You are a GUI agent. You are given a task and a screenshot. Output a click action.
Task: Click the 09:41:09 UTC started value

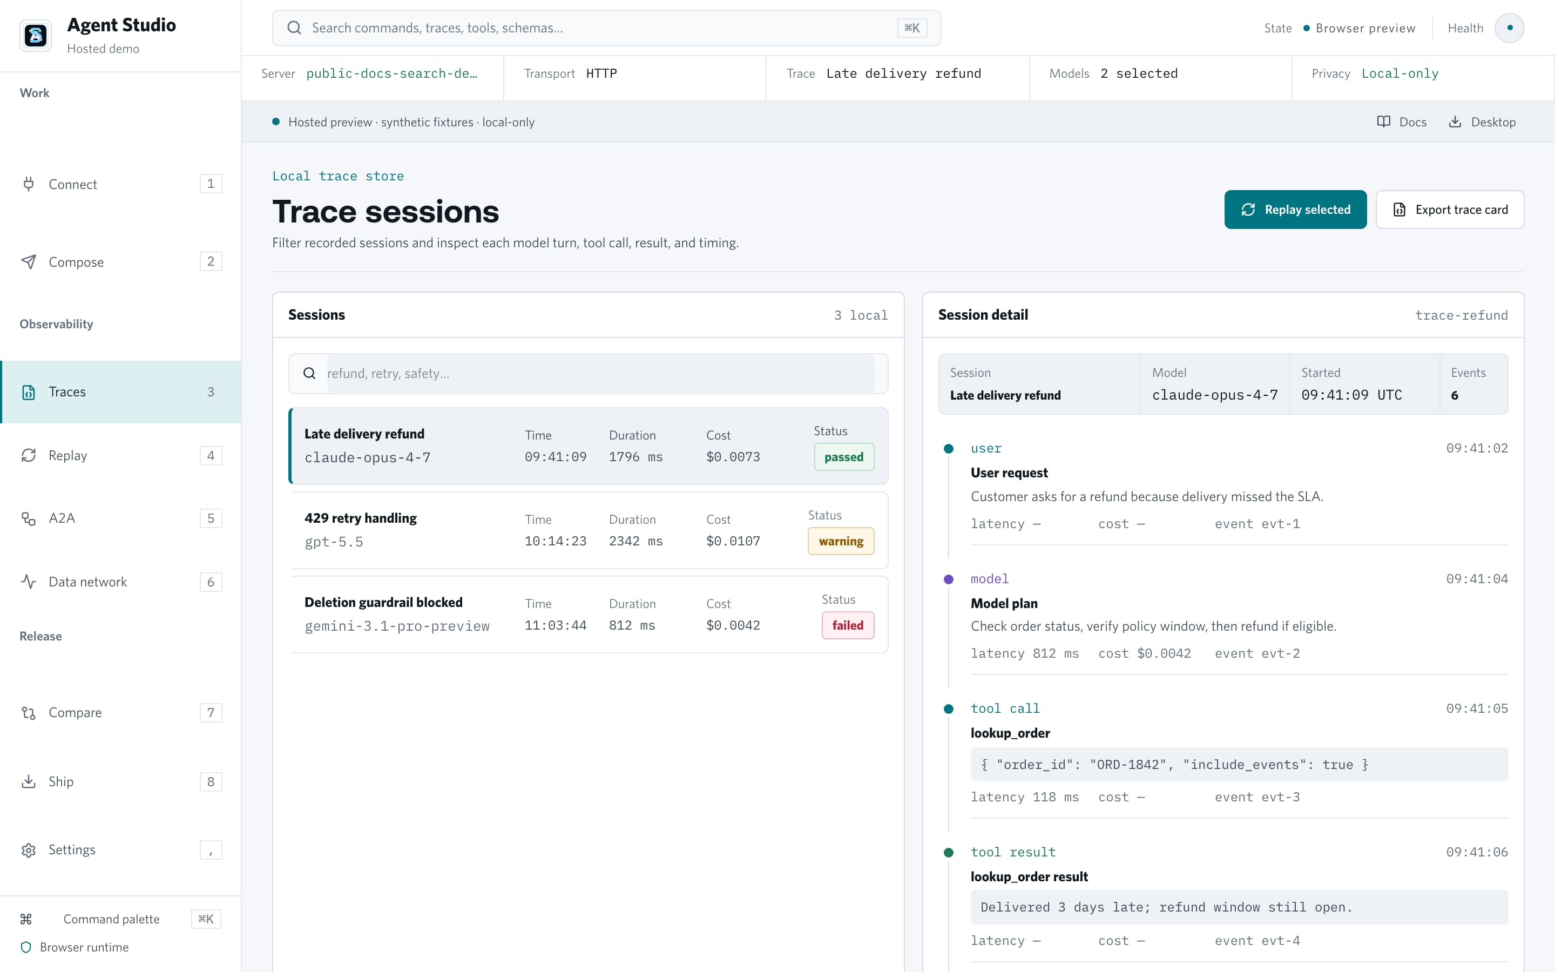click(x=1351, y=395)
